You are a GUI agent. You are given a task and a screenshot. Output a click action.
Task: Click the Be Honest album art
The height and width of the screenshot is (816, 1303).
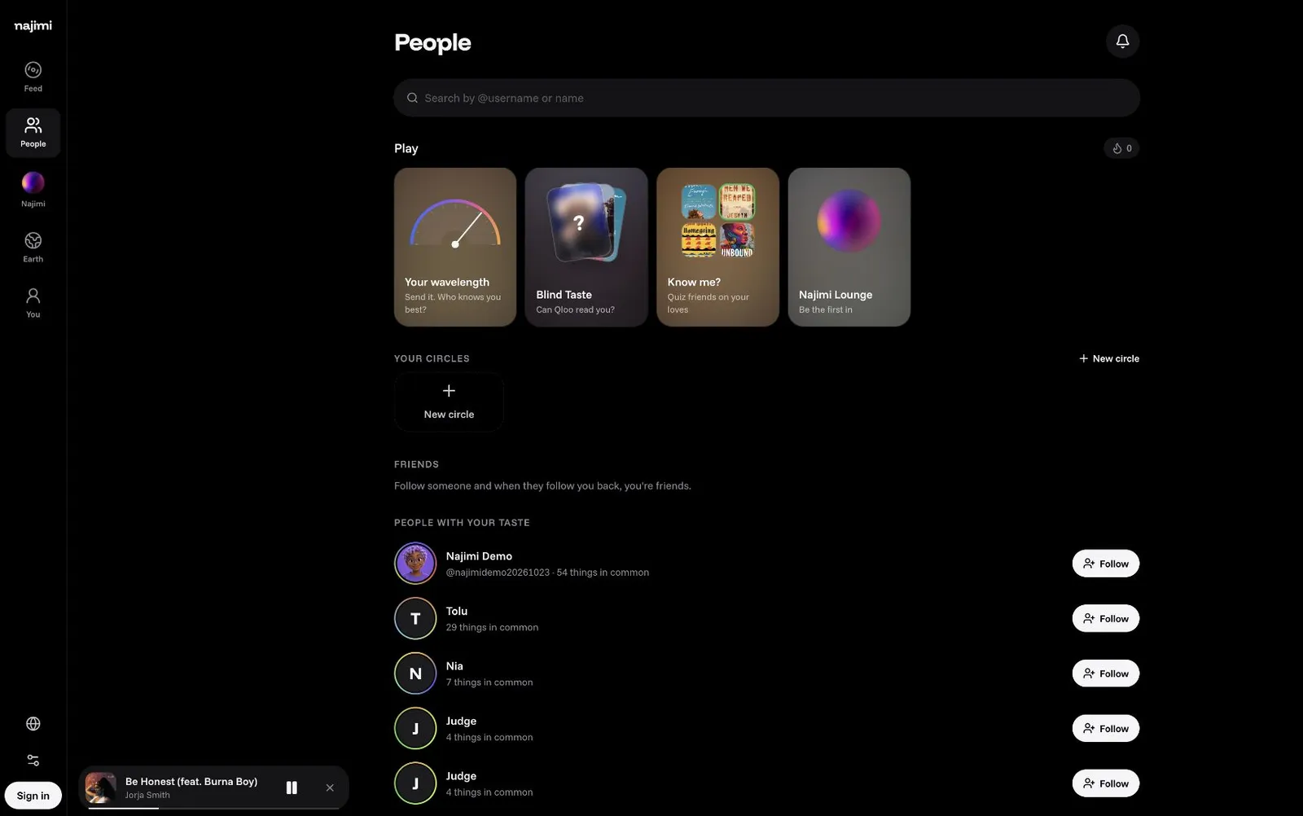101,787
